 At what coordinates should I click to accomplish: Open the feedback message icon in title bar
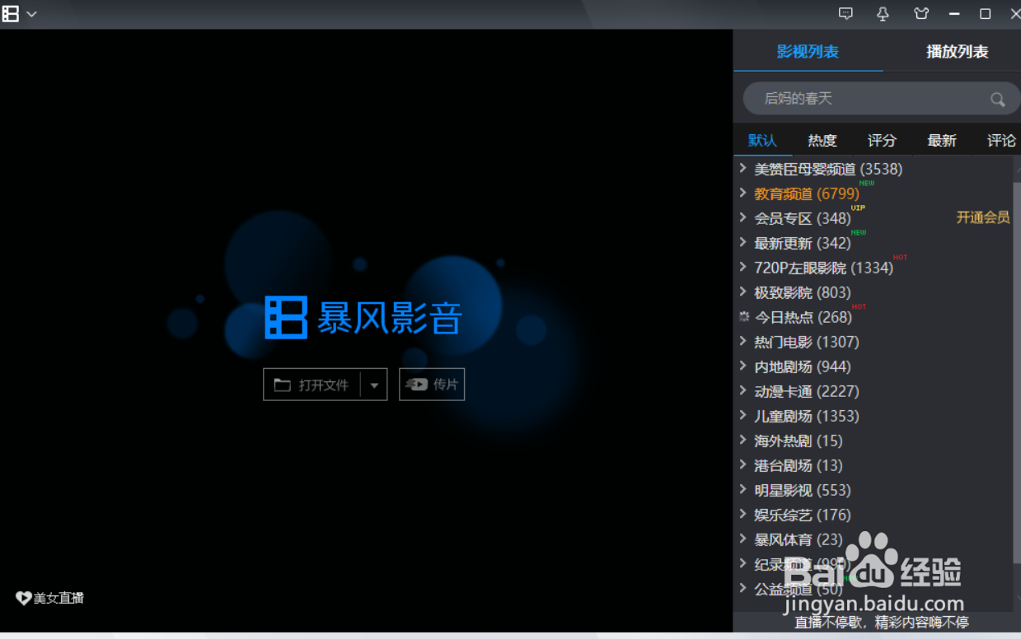[845, 13]
